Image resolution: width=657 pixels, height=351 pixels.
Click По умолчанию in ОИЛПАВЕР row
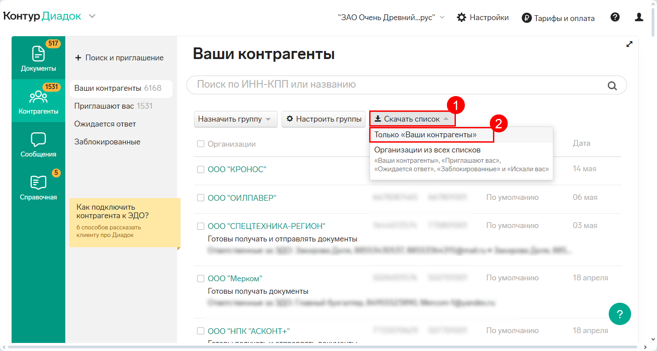coord(513,197)
